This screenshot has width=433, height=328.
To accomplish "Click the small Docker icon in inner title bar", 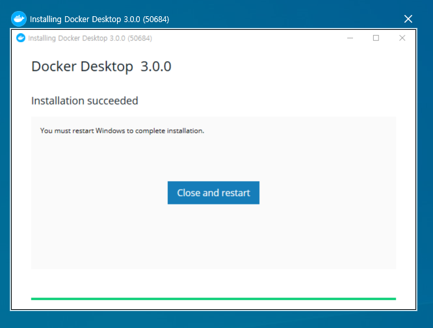I will coord(21,38).
